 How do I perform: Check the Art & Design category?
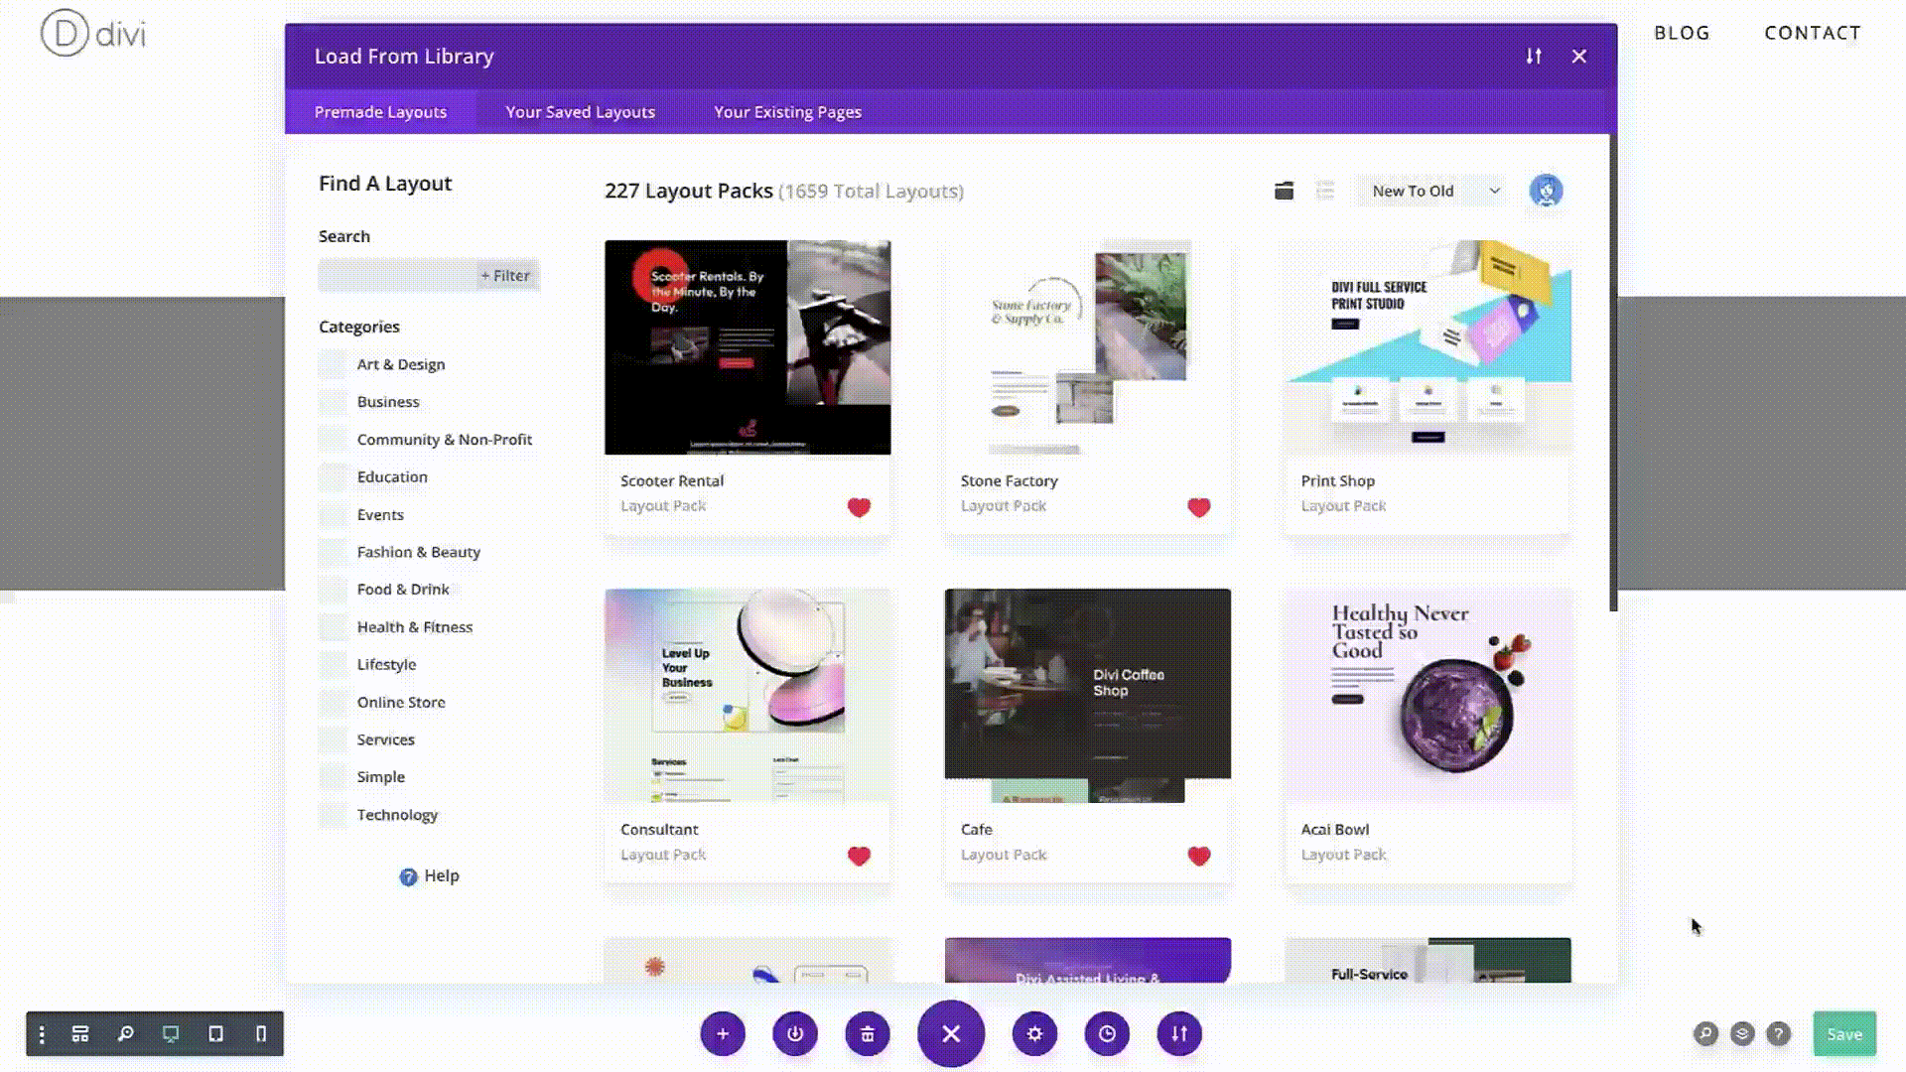click(334, 364)
